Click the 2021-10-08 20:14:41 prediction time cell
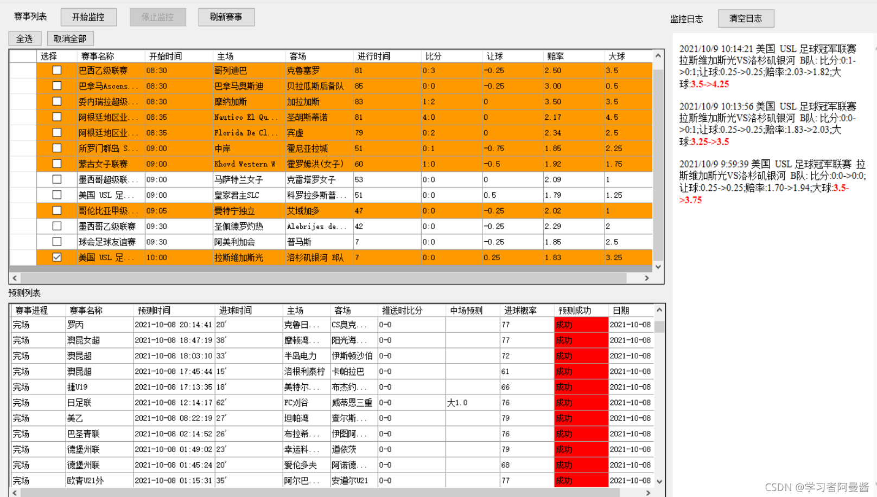 [174, 325]
